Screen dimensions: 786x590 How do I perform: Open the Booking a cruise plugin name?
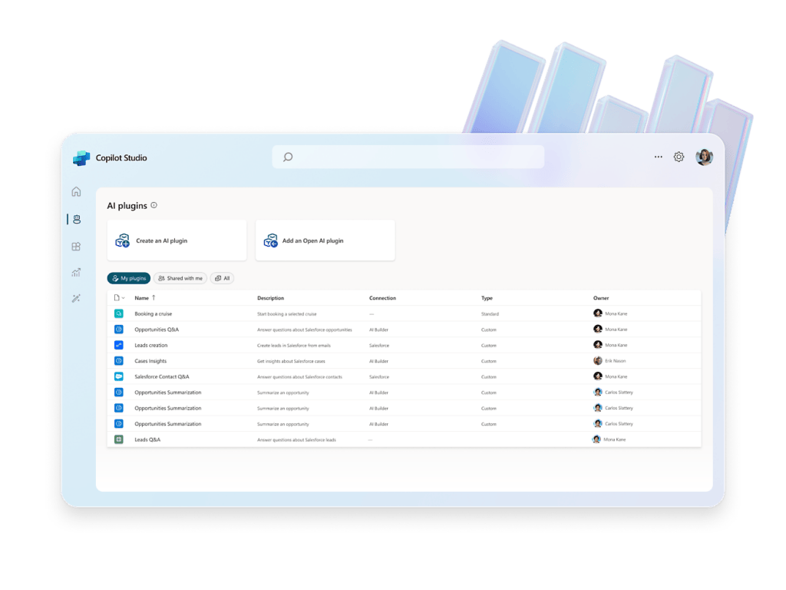point(154,314)
